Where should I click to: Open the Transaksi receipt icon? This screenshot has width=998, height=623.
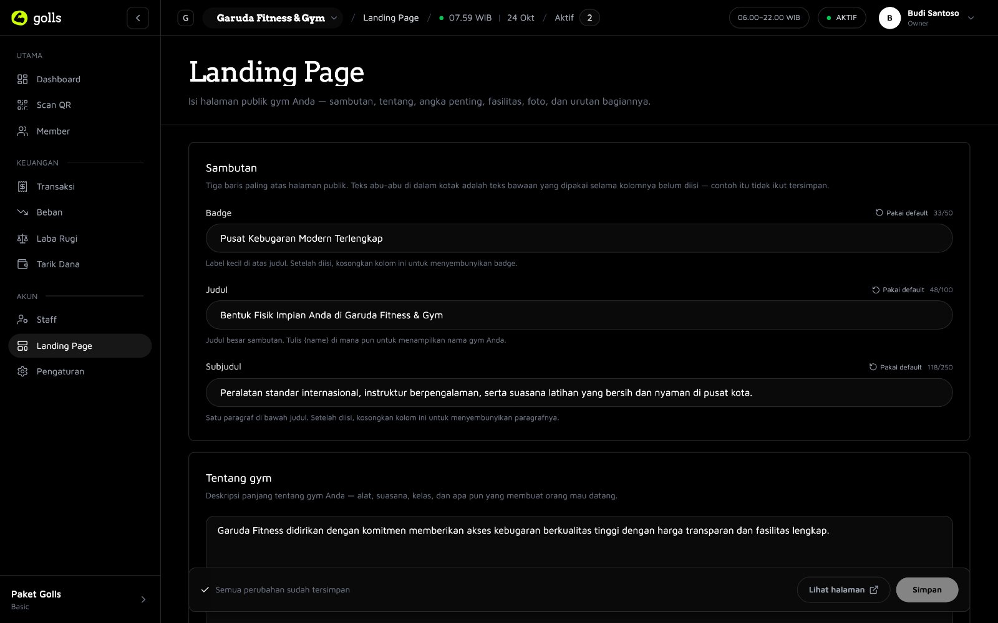coord(22,186)
